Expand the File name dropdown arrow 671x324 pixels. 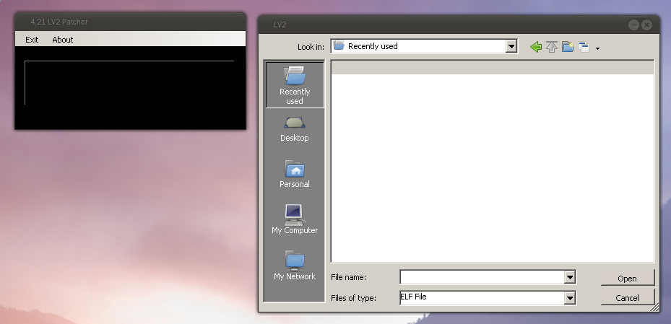570,277
